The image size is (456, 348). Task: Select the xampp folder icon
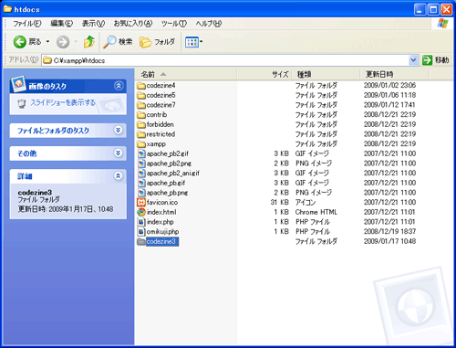click(141, 144)
